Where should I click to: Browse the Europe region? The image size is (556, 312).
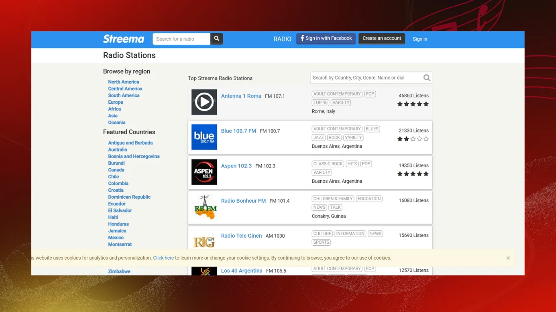click(x=116, y=102)
